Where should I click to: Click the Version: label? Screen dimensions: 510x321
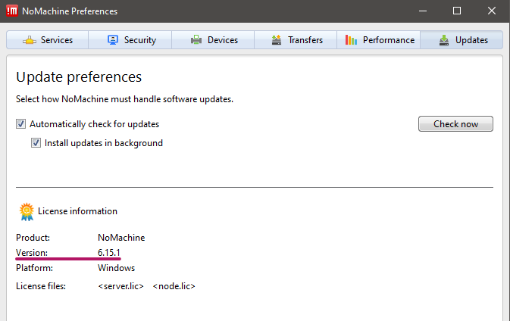32,252
